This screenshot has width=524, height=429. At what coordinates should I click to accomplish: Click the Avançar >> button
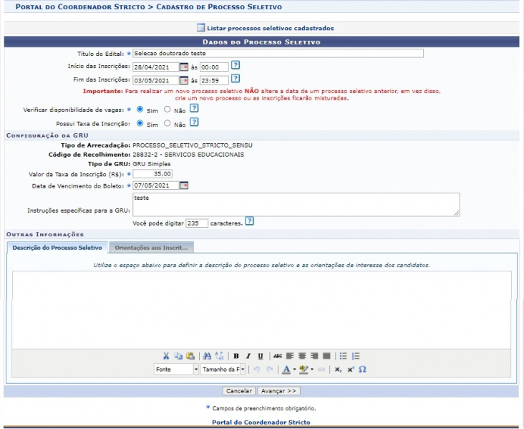pos(278,391)
